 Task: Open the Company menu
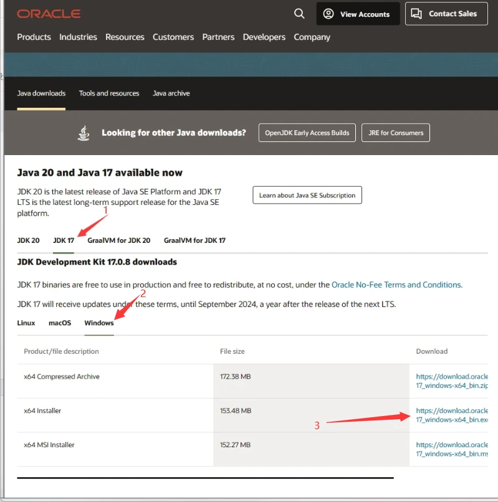pos(312,37)
